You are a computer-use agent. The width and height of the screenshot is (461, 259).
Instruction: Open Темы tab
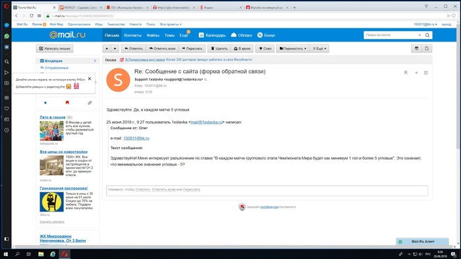(x=169, y=36)
